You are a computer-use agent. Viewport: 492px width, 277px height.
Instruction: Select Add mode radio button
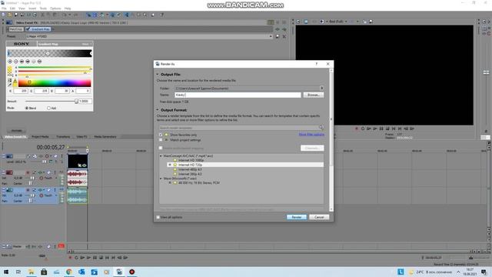(48, 108)
